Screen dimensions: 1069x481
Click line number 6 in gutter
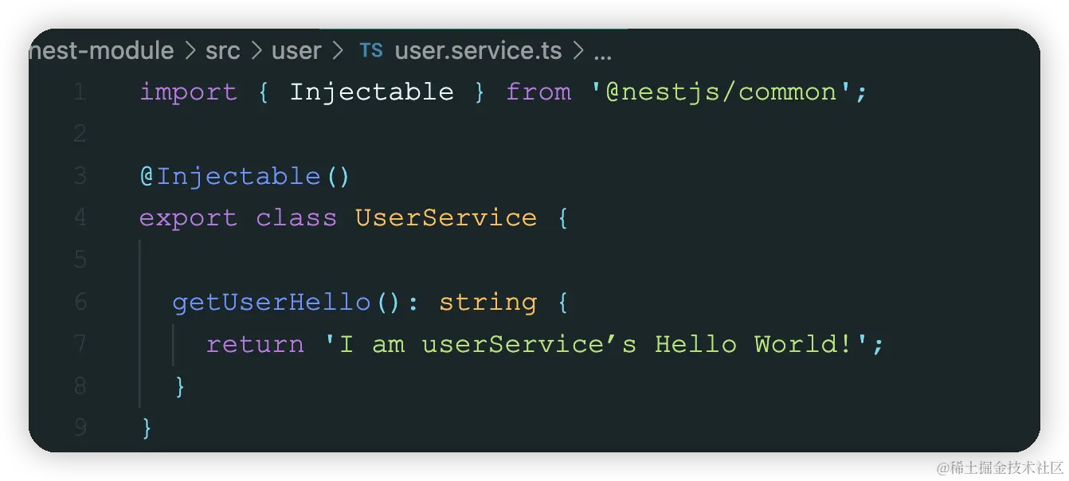tap(80, 302)
